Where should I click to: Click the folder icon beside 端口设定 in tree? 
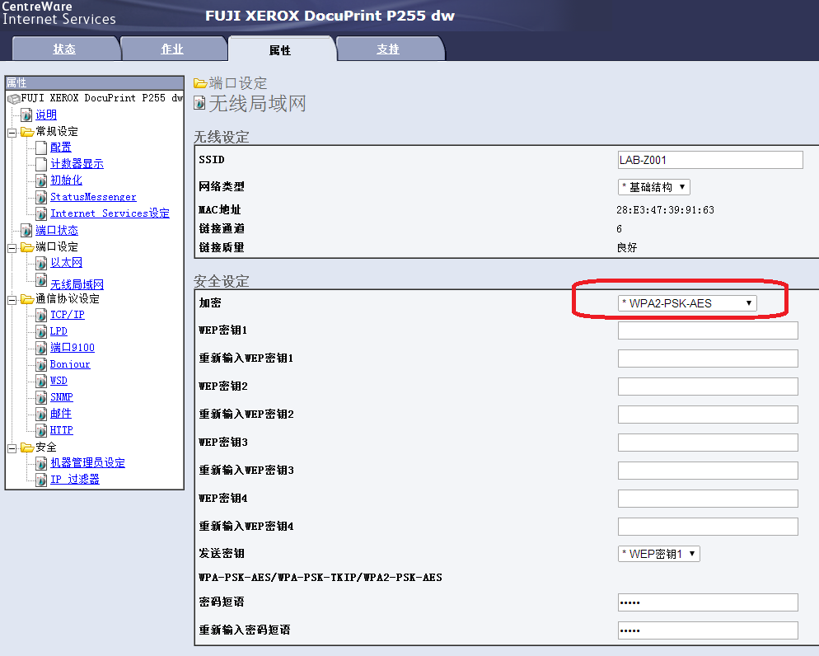click(x=27, y=247)
